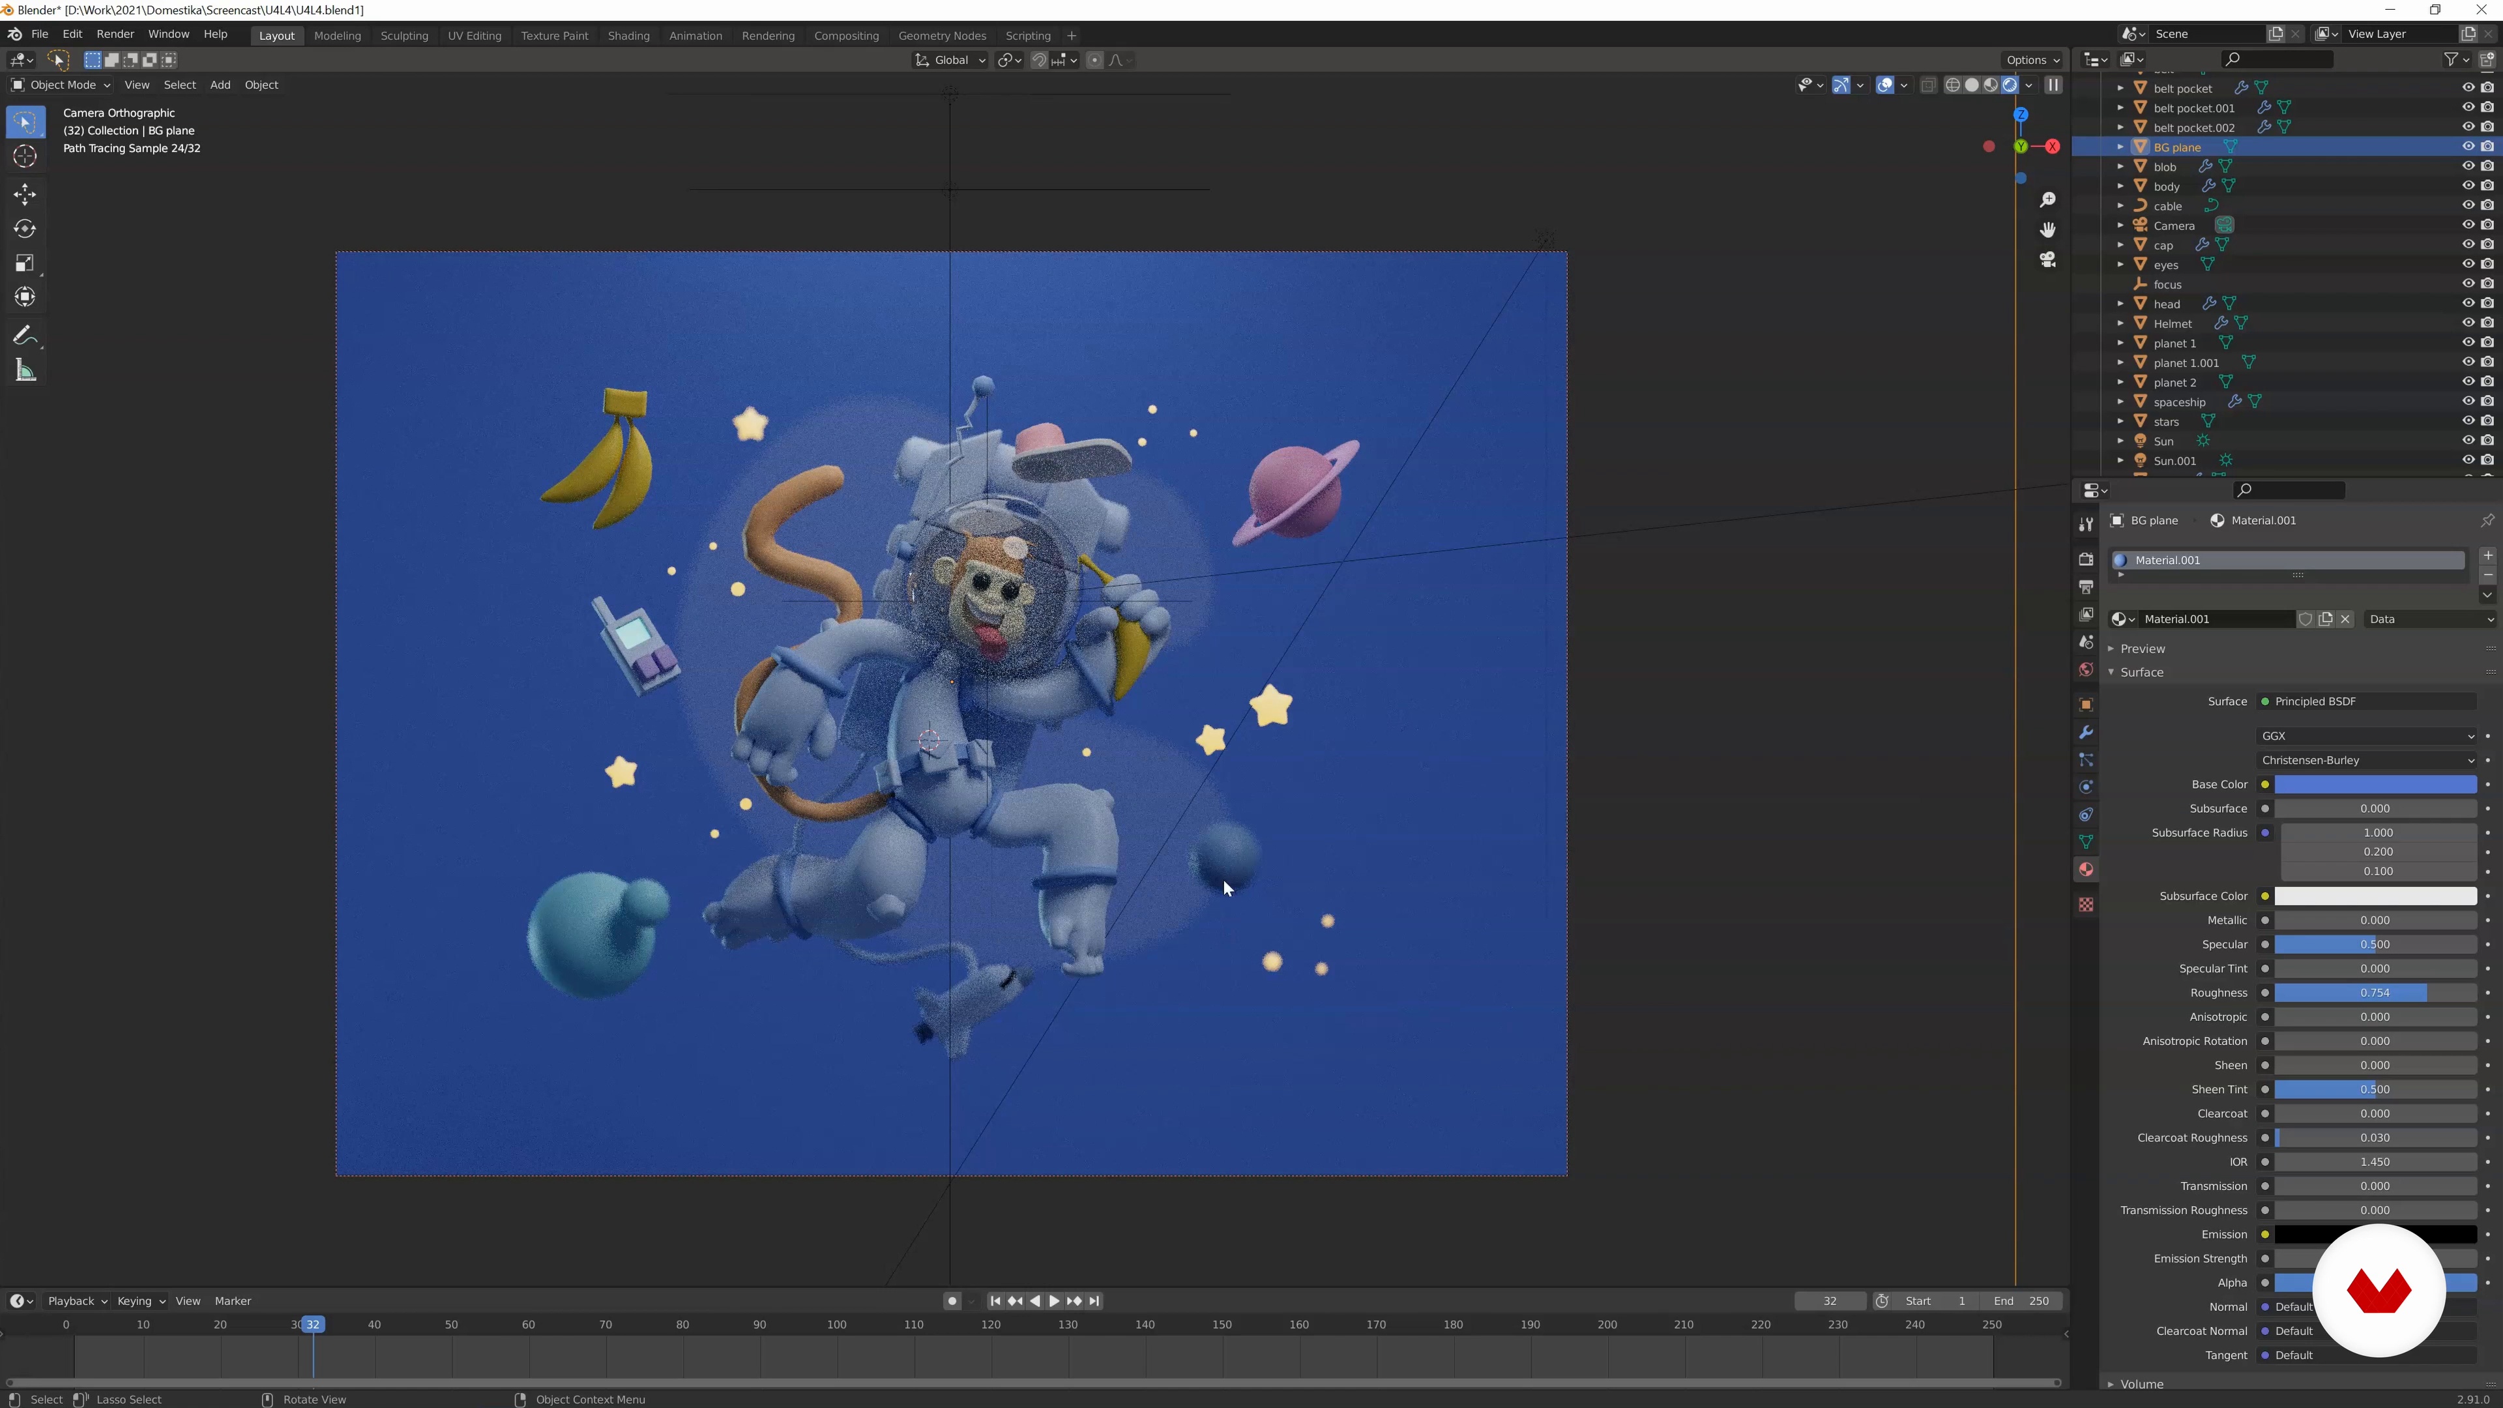
Task: Open the File menu
Action: (40, 34)
